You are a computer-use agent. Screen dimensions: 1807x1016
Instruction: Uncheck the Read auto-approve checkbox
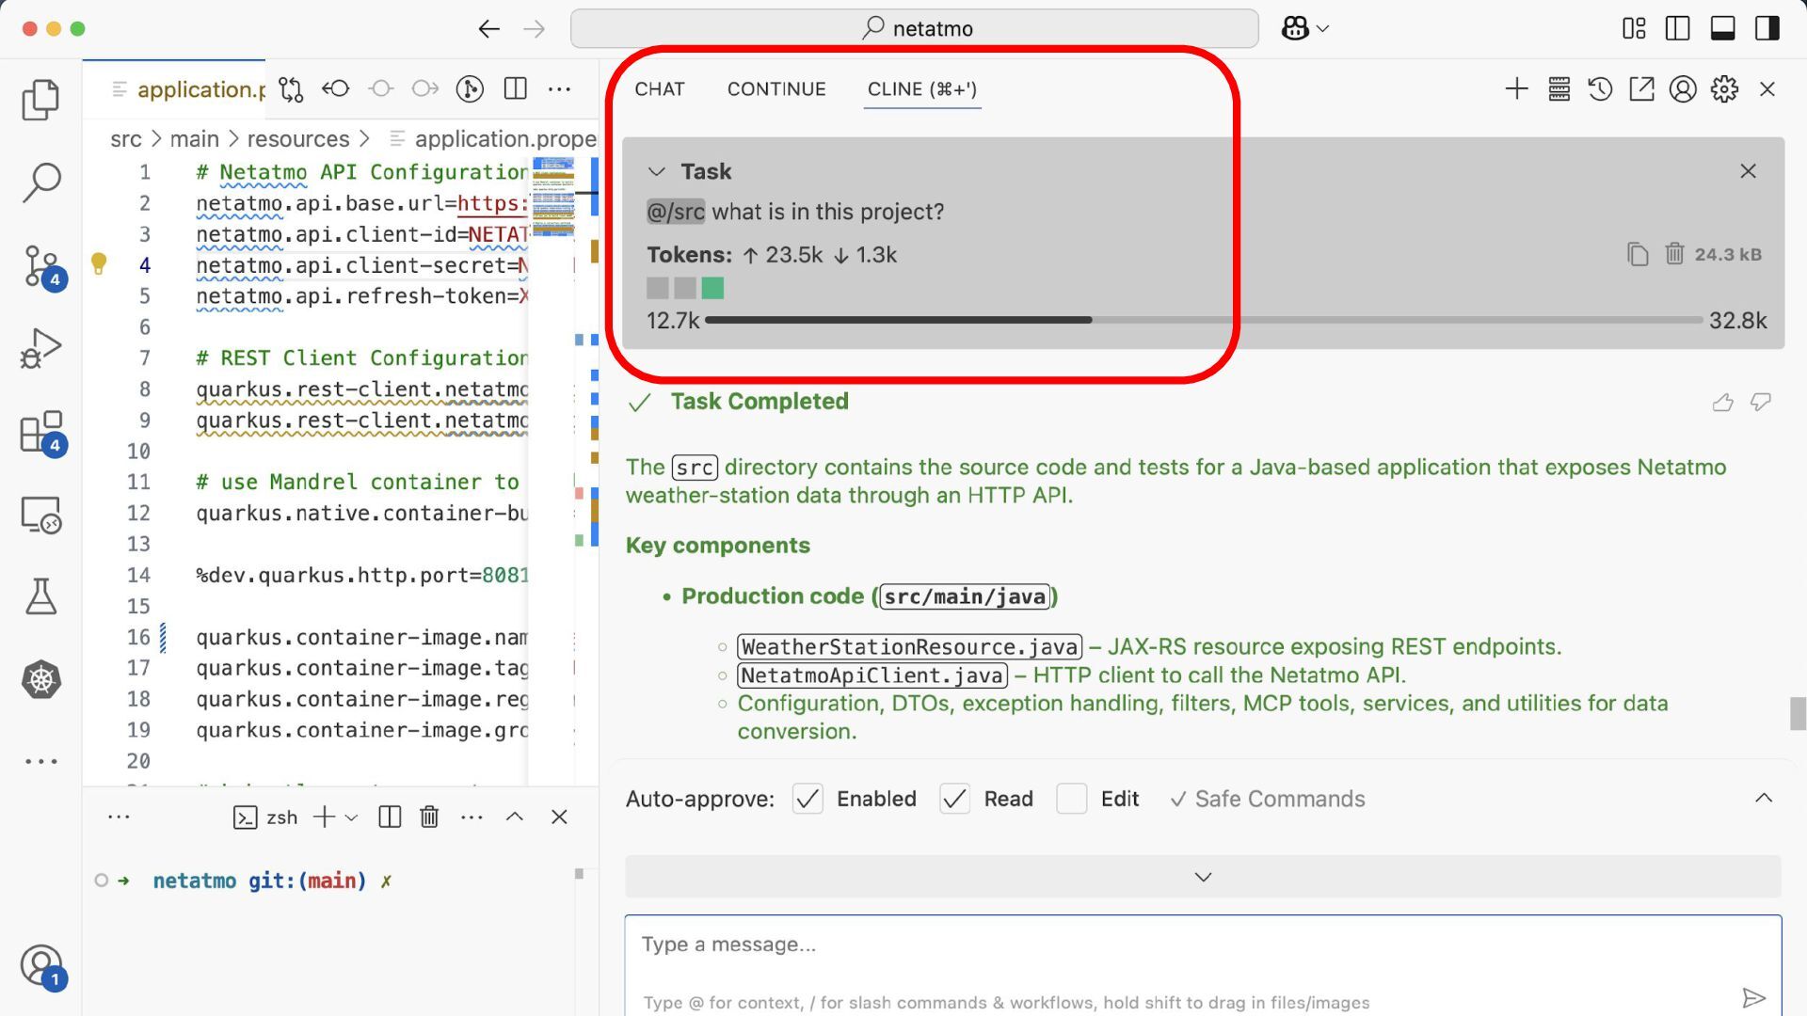pyautogui.click(x=954, y=799)
